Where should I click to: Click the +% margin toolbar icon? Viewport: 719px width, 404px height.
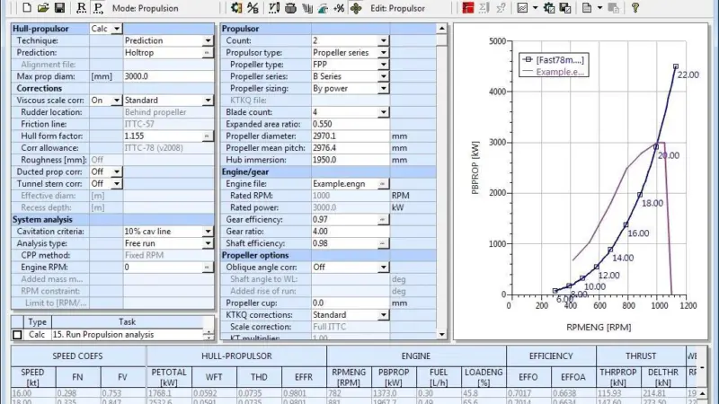[x=339, y=8]
